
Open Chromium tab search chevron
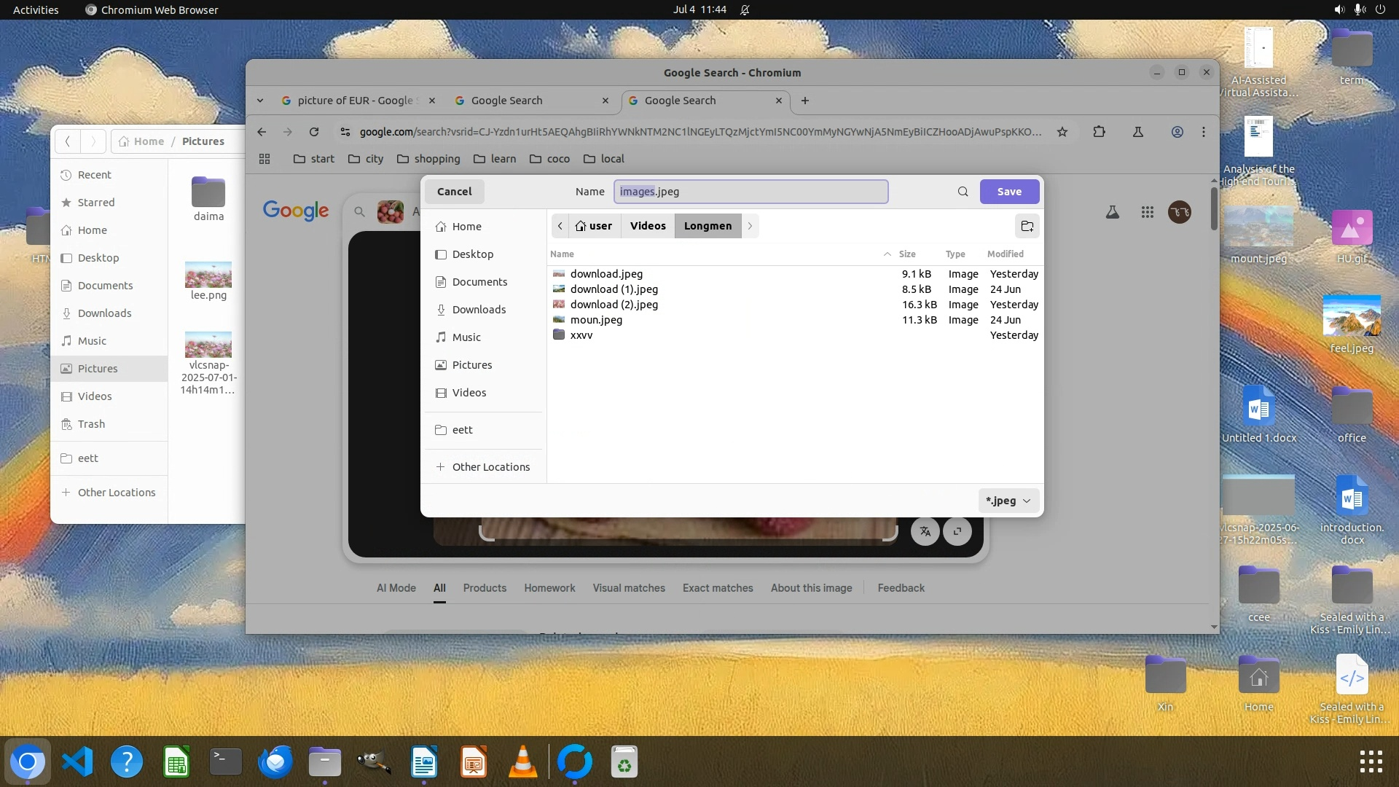coord(260,101)
